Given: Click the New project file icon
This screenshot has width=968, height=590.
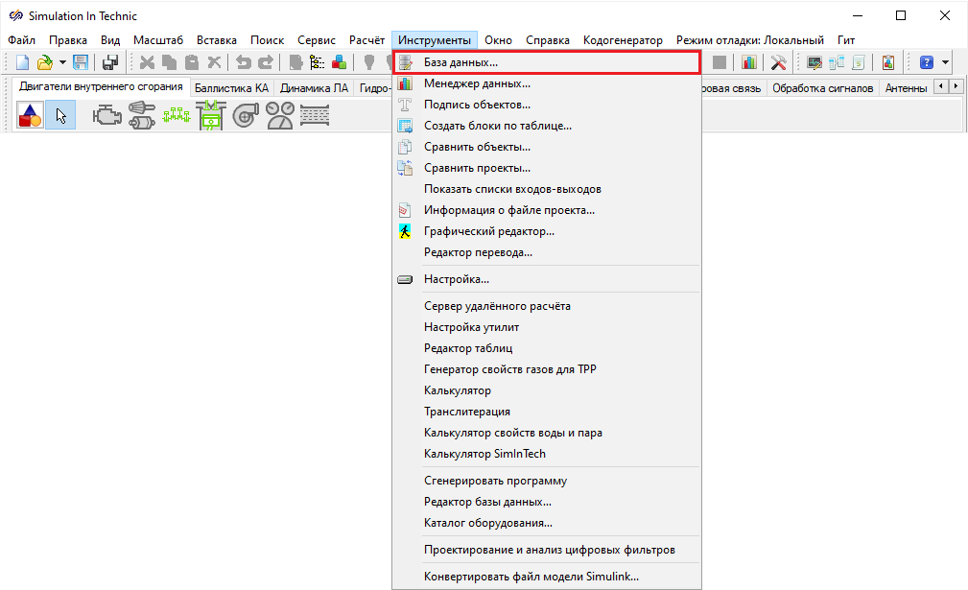Looking at the screenshot, I should coord(22,62).
